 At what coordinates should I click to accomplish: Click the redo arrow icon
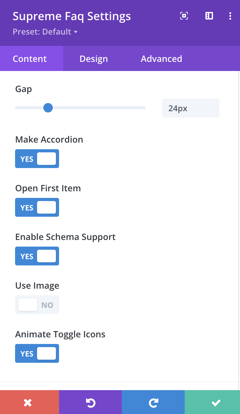pos(153,403)
